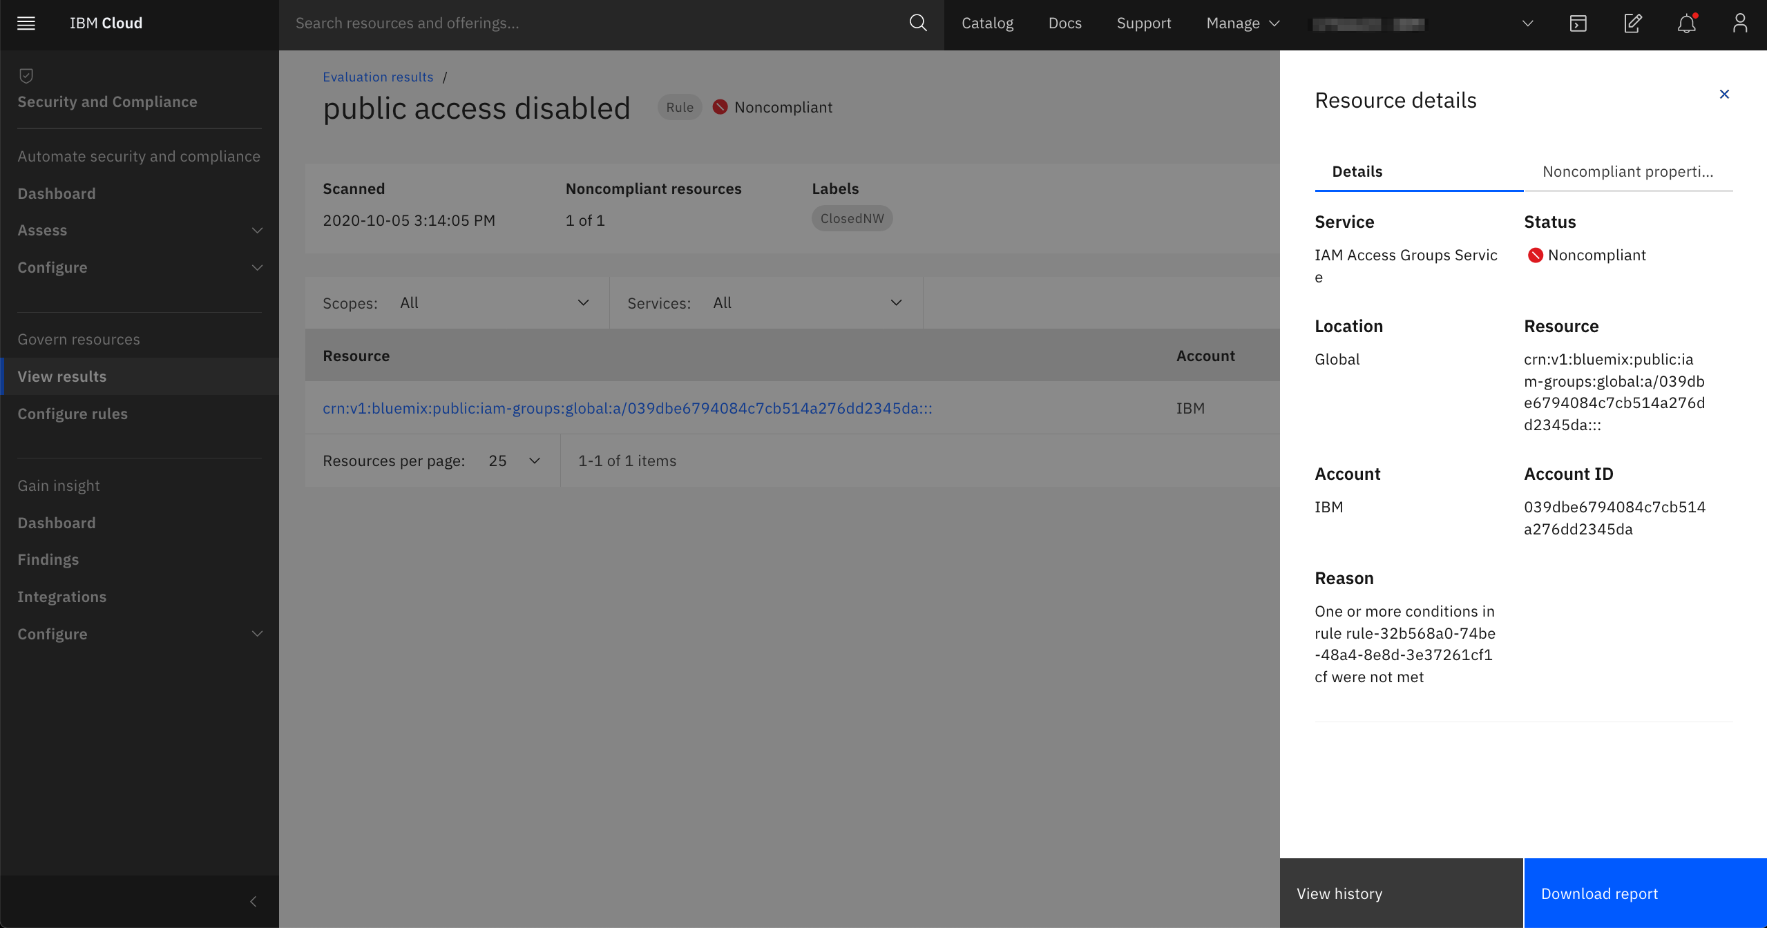1767x928 pixels.
Task: Close the Resource details panel
Action: click(x=1724, y=95)
